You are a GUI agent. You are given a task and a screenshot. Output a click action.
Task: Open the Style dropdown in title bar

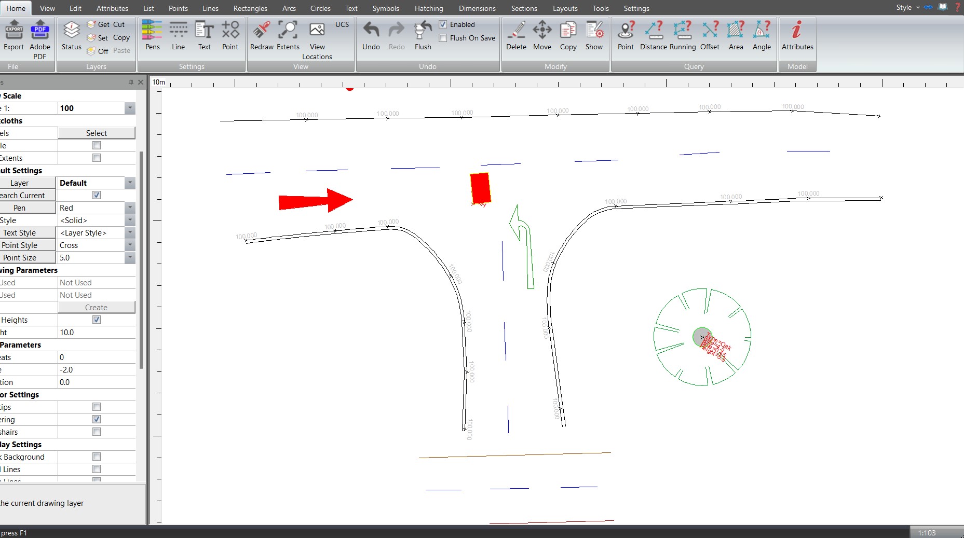tap(907, 7)
